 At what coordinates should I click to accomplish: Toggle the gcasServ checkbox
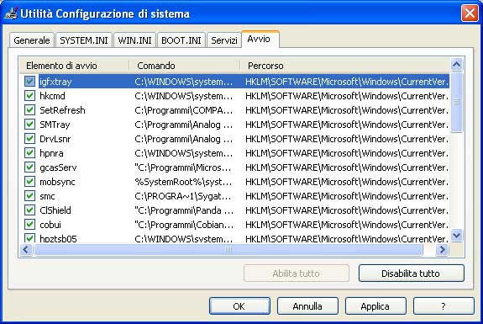[29, 167]
